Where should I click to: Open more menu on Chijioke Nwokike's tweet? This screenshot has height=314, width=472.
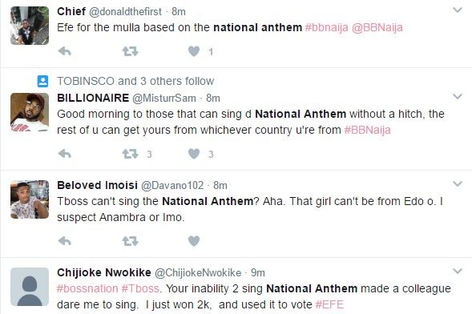point(458,271)
